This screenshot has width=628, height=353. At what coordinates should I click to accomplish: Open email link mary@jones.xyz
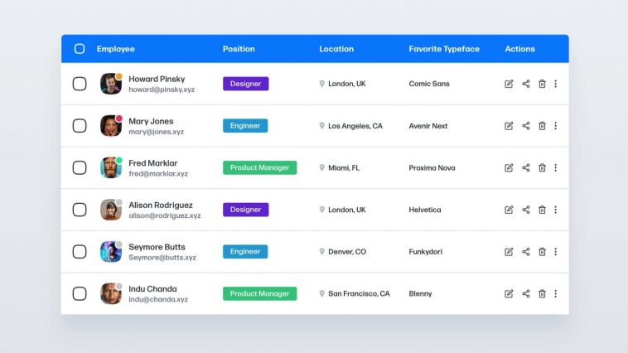tap(156, 132)
